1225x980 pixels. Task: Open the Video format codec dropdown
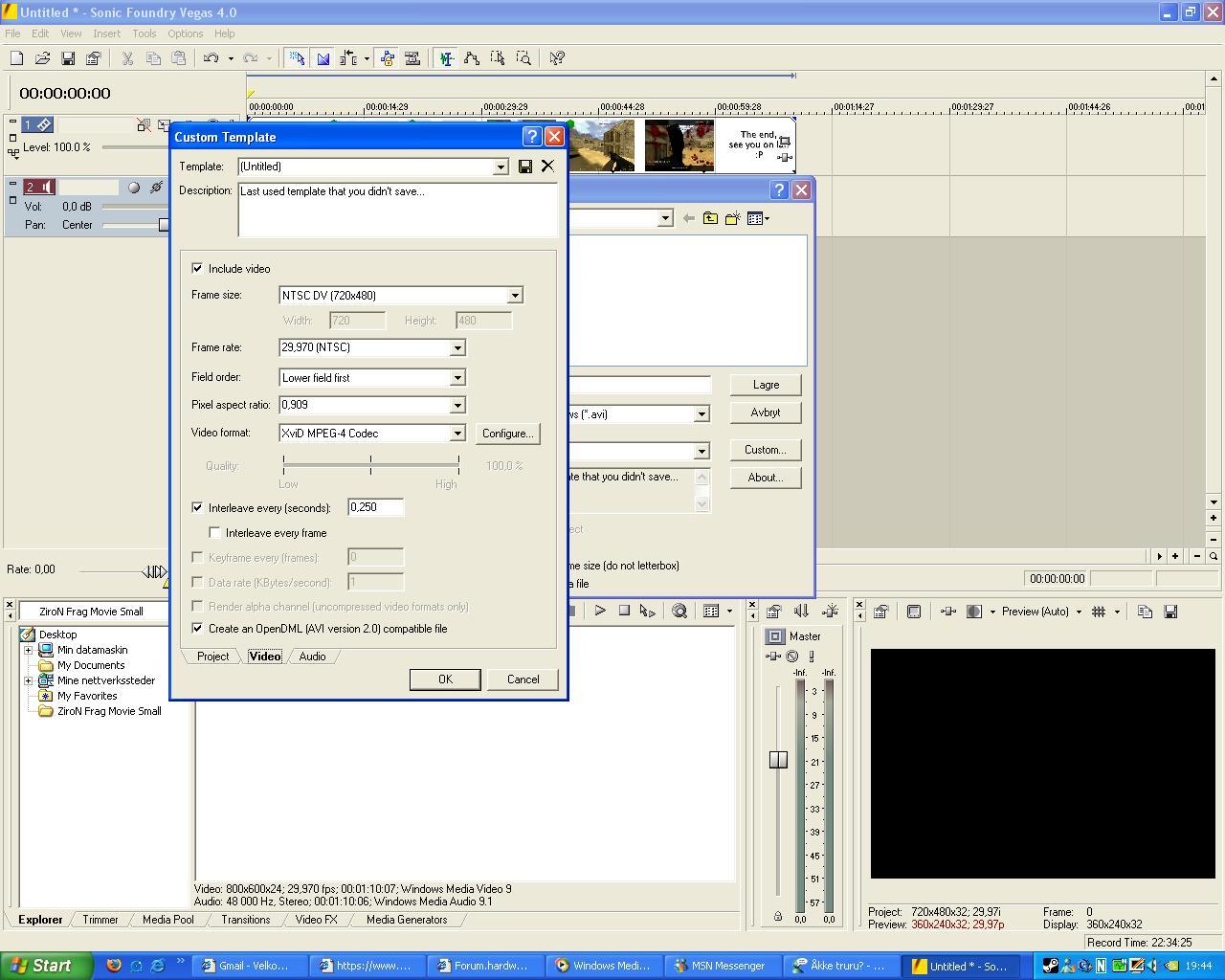[x=457, y=434]
